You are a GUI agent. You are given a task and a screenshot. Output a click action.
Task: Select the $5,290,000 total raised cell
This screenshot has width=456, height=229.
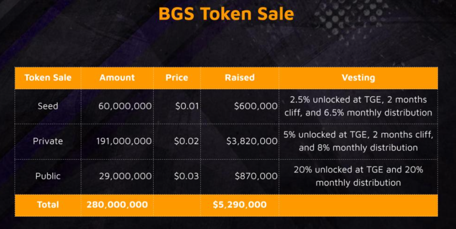(x=240, y=205)
